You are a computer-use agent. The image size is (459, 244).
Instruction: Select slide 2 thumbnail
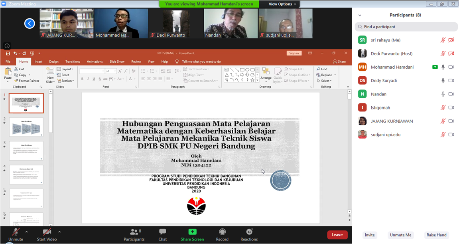[x=26, y=127]
